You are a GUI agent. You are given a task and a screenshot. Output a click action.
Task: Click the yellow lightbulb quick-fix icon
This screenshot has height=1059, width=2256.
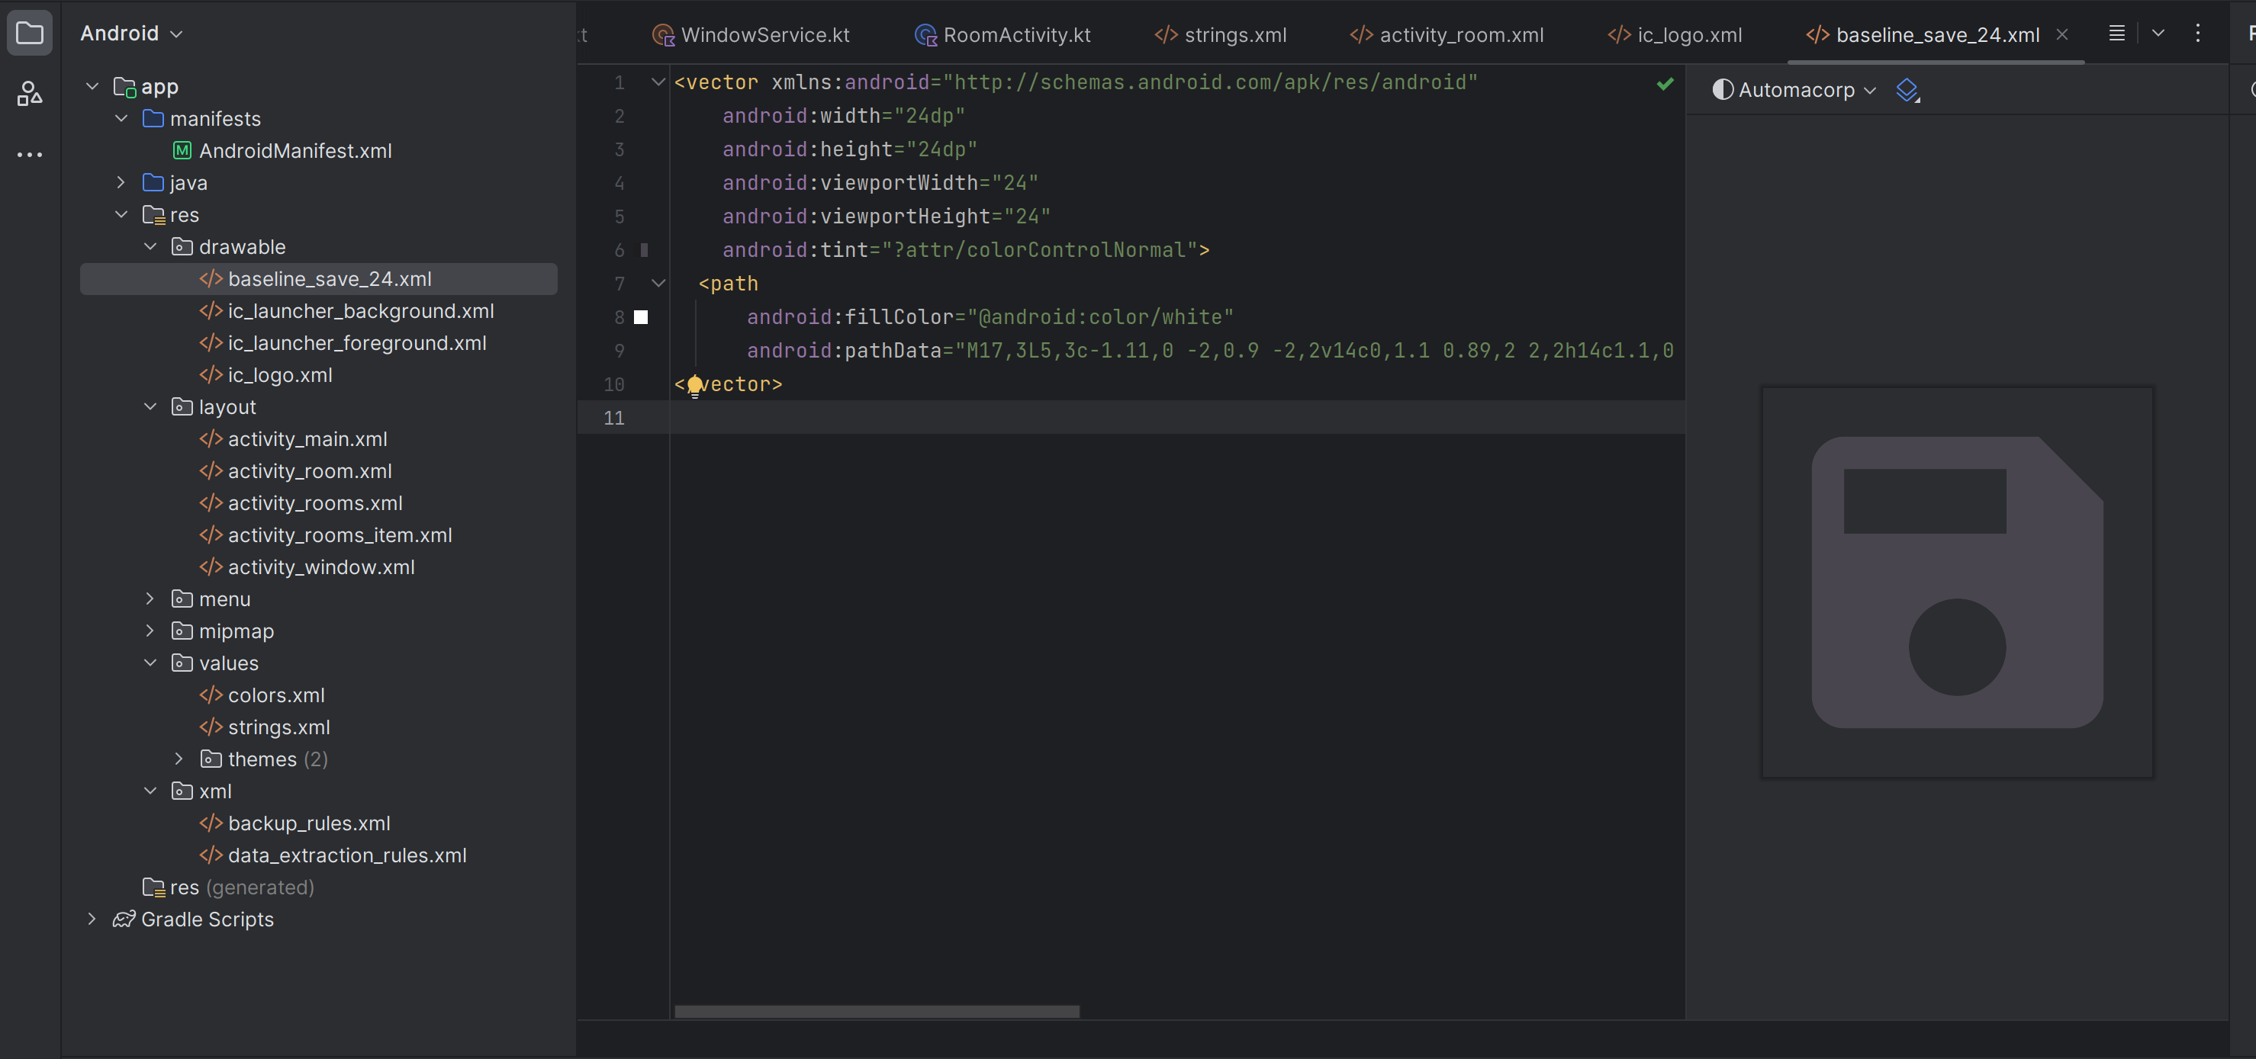tap(694, 385)
